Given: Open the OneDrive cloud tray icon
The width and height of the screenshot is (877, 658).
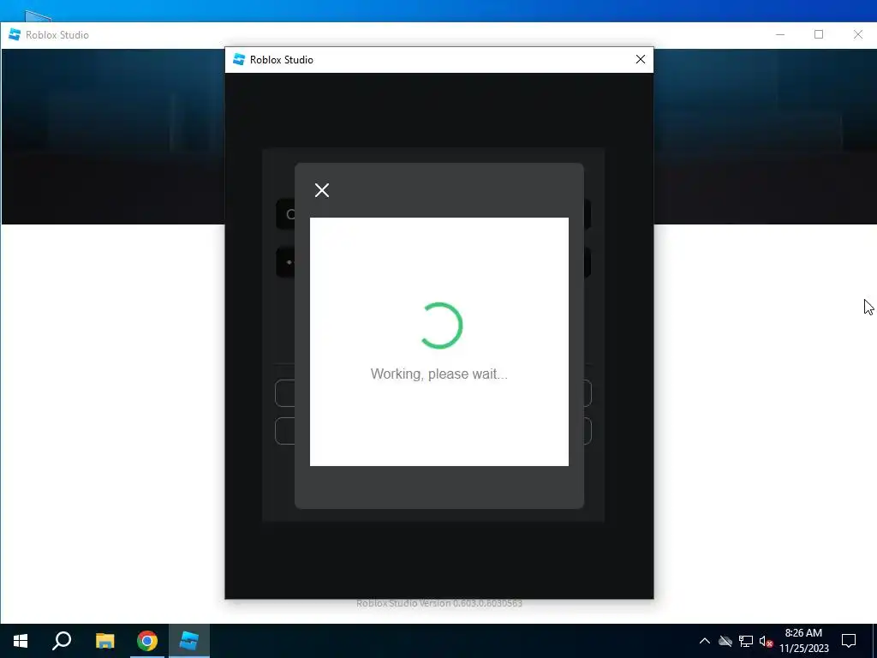Looking at the screenshot, I should tap(725, 641).
